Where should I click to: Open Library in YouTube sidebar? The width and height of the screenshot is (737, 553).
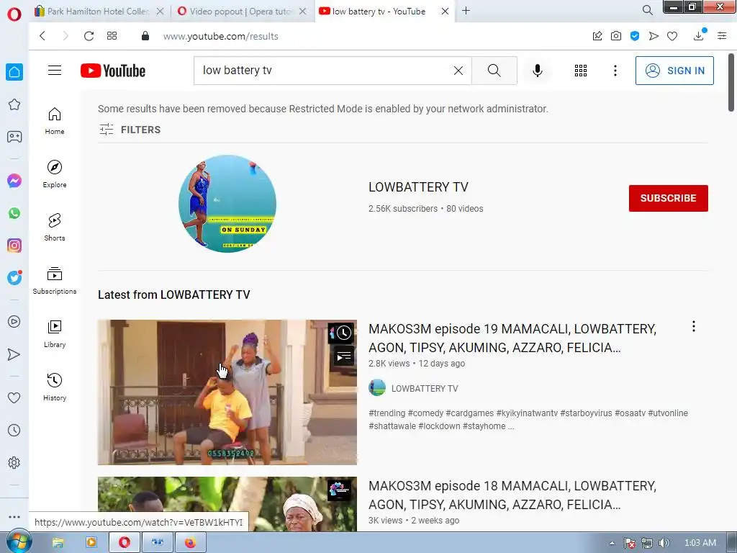point(55,334)
